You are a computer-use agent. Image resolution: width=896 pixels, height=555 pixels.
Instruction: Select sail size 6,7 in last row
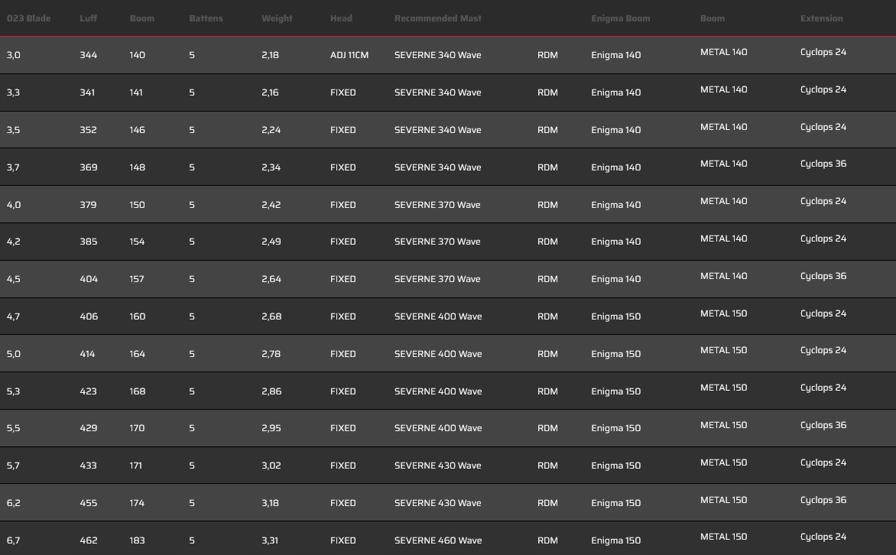click(13, 540)
